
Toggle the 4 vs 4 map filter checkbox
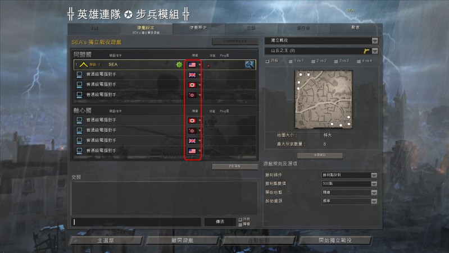[359, 61]
